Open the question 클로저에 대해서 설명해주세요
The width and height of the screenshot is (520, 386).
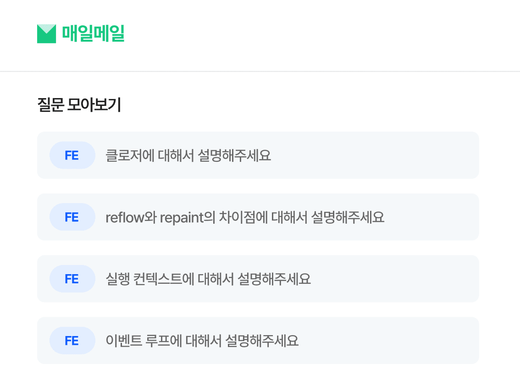tap(188, 155)
